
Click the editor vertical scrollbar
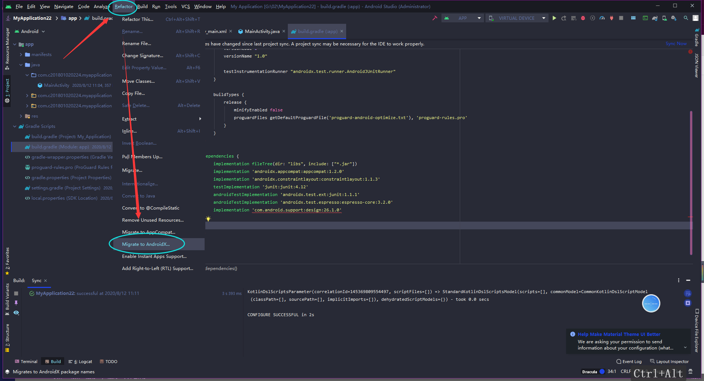click(691, 182)
